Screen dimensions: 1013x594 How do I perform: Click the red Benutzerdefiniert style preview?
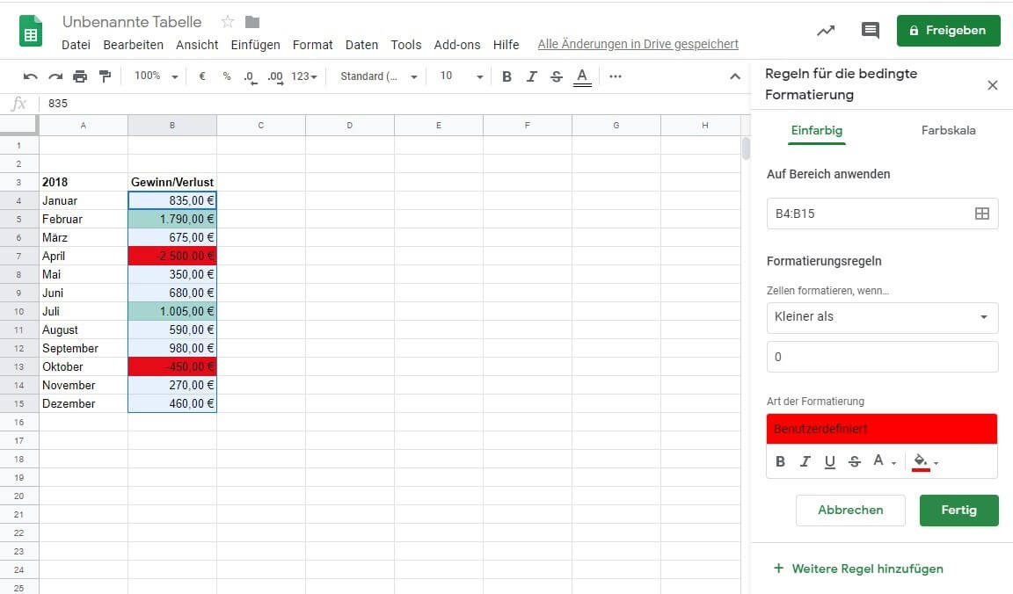click(x=882, y=429)
